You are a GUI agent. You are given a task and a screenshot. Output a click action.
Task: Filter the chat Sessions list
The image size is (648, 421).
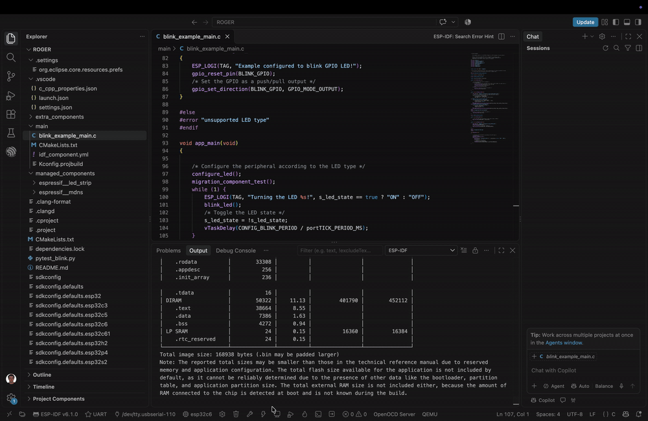[628, 48]
